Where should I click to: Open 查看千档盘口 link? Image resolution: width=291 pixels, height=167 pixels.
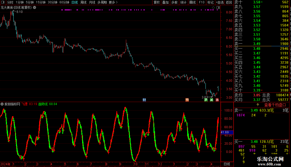[275, 105]
